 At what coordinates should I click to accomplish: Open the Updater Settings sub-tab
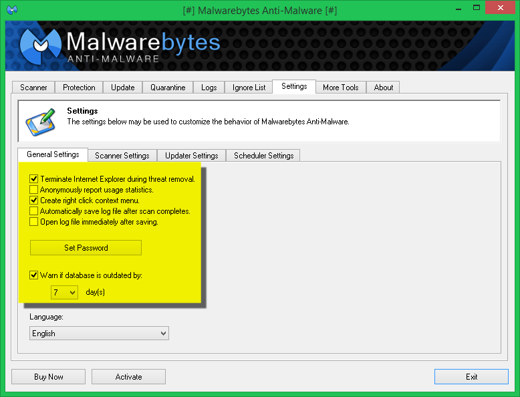(192, 156)
